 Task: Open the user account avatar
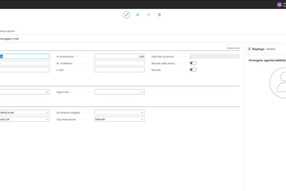coord(279,4)
